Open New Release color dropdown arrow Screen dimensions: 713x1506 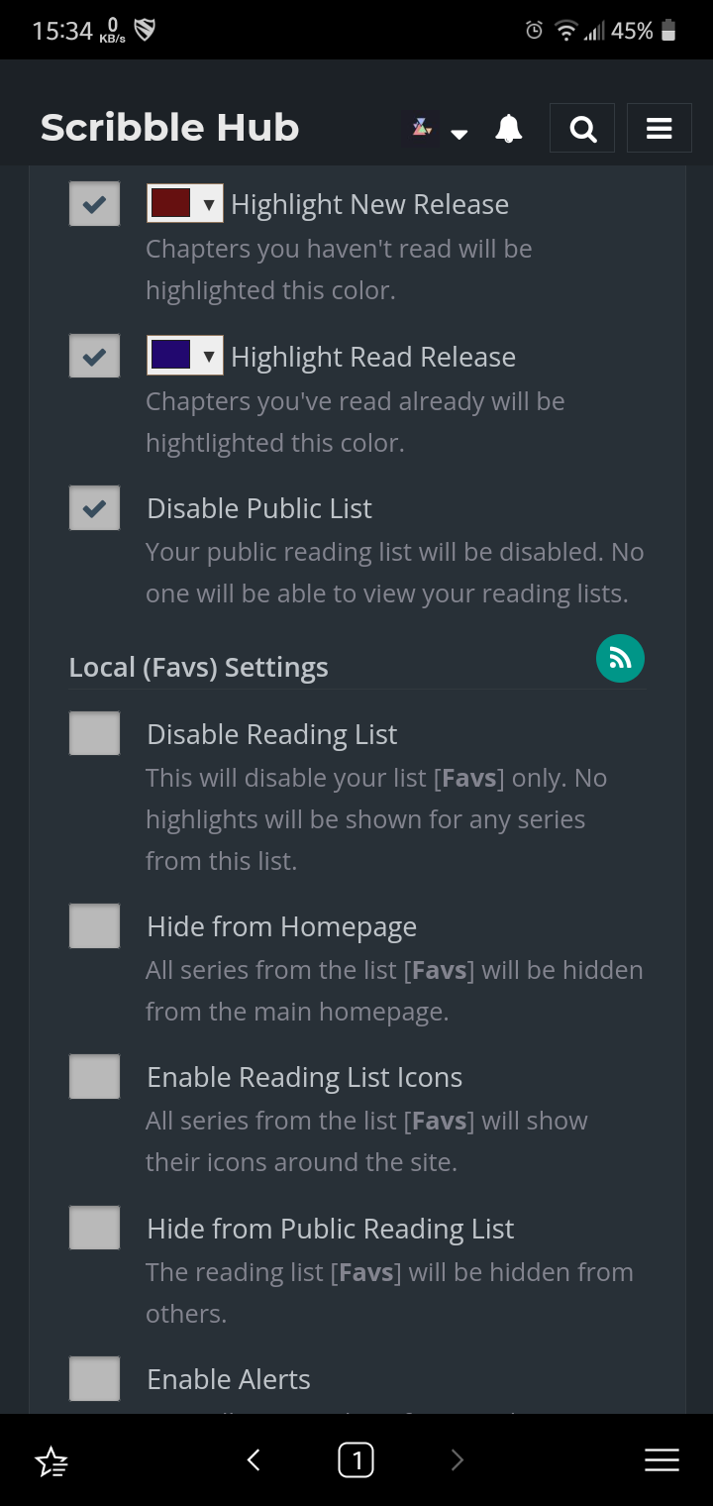[x=208, y=204]
